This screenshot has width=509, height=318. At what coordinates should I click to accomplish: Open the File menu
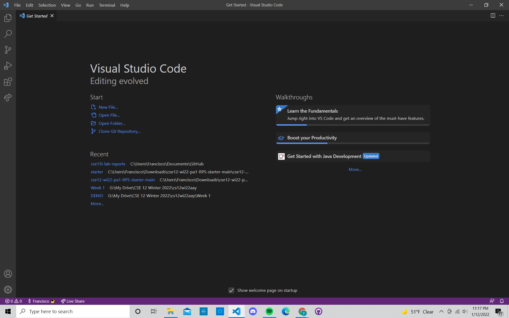point(17,5)
